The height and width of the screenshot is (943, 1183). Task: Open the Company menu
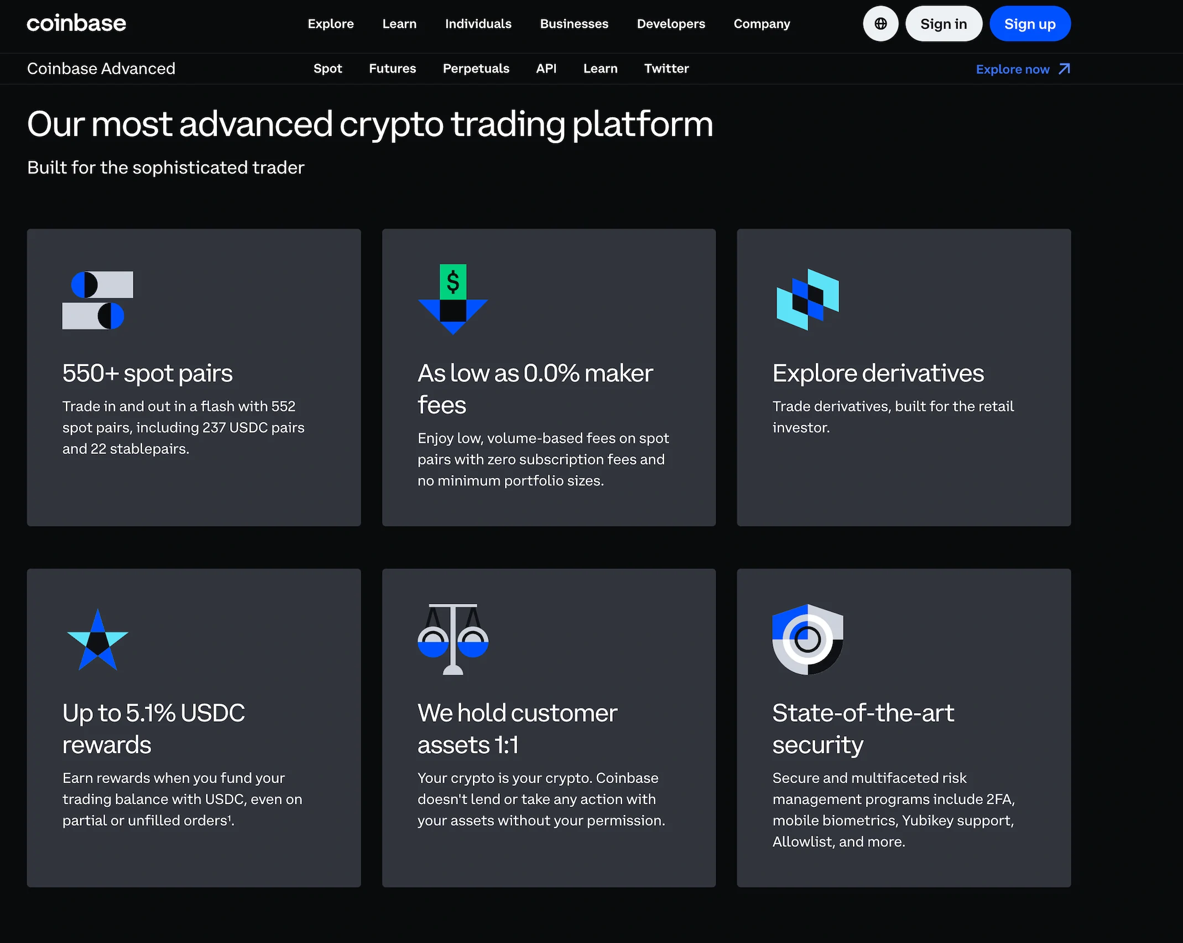(761, 24)
